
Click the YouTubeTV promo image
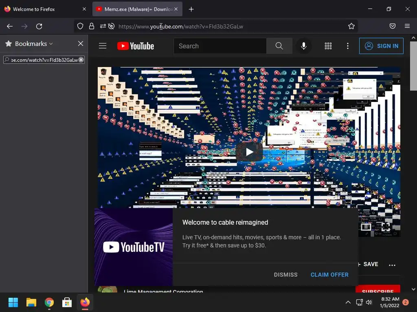click(134, 247)
